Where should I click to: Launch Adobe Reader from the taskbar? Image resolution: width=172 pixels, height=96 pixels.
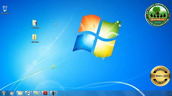(45, 93)
